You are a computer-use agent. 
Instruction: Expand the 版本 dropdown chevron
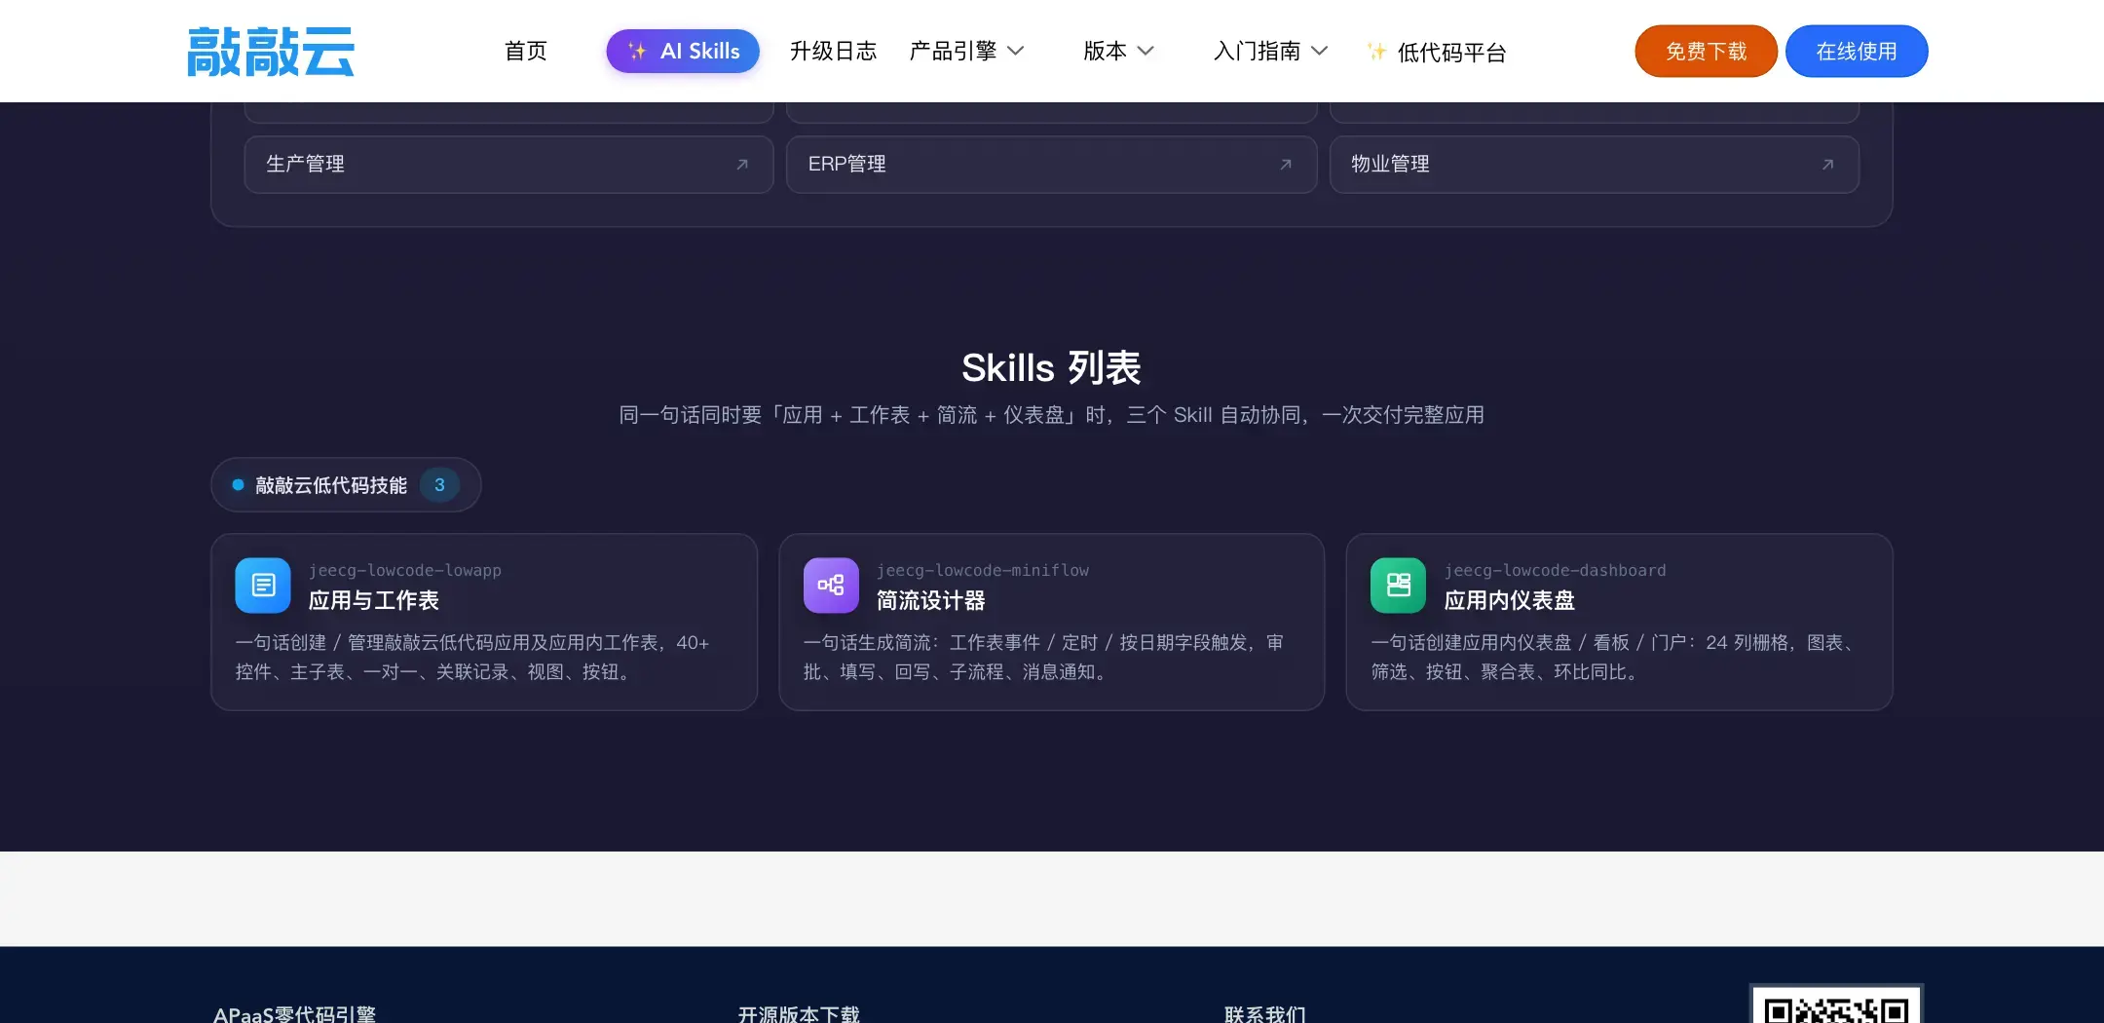1146,51
